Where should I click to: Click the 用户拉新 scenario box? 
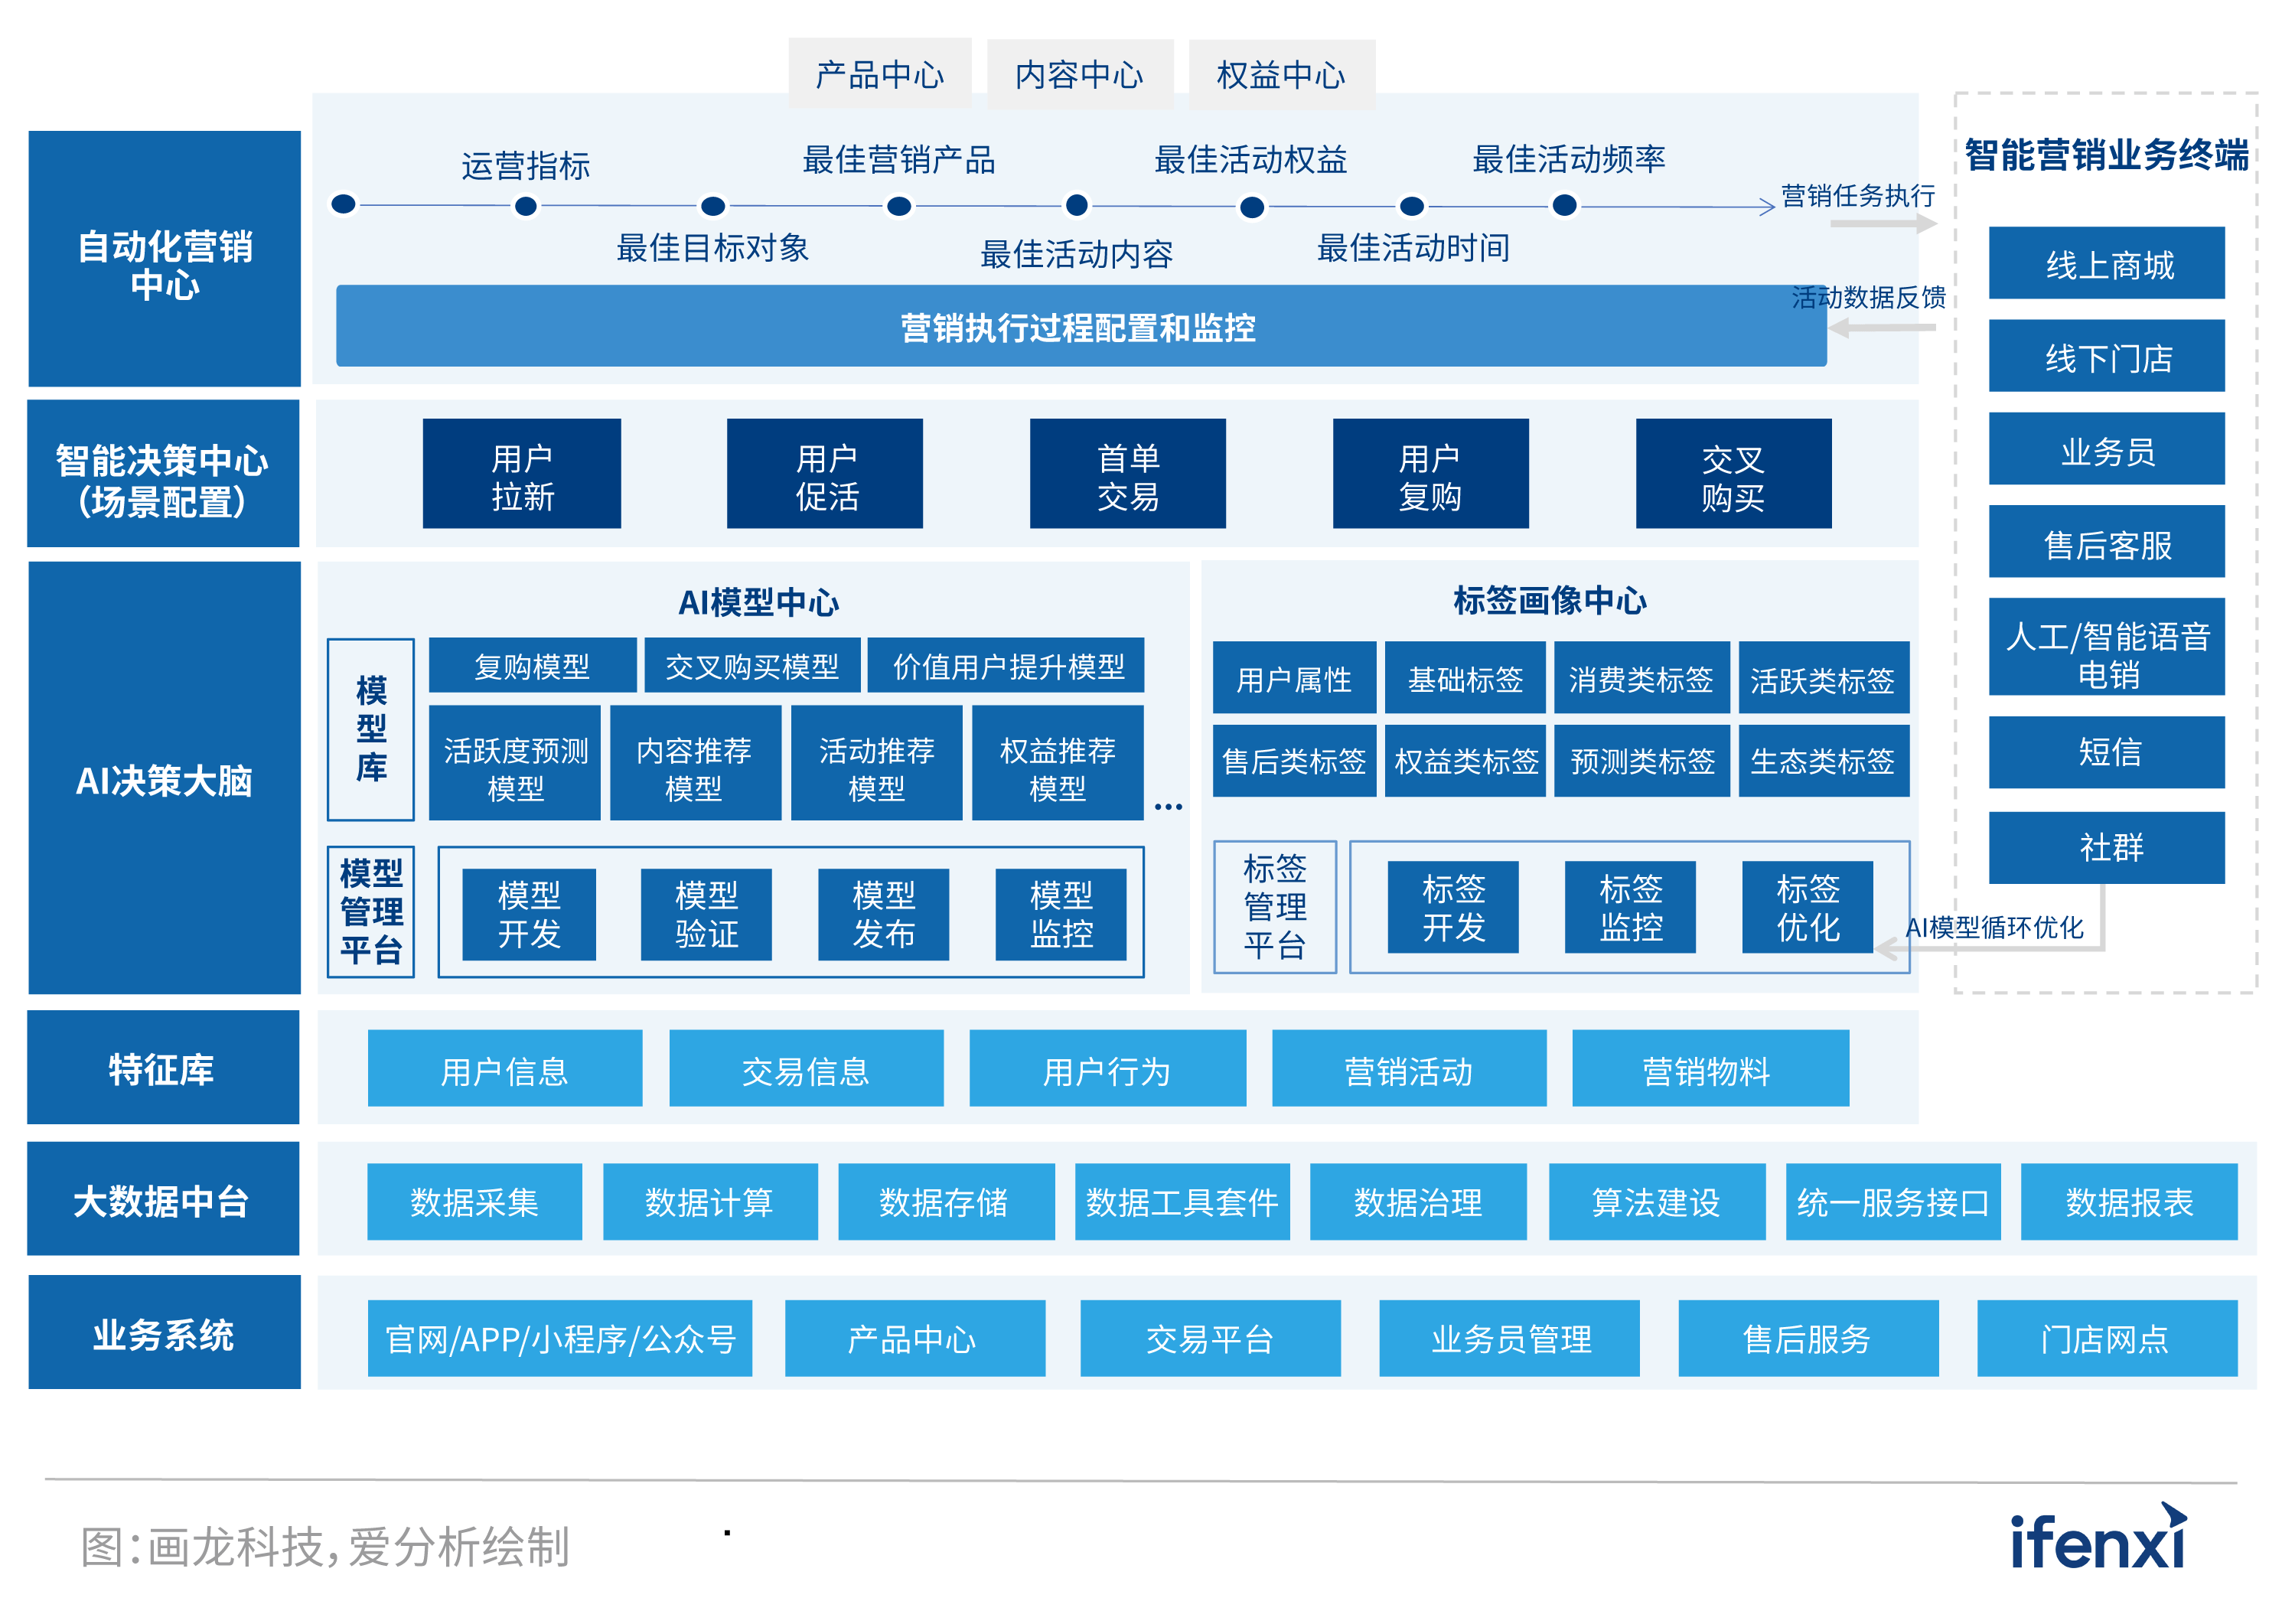pyautogui.click(x=521, y=473)
